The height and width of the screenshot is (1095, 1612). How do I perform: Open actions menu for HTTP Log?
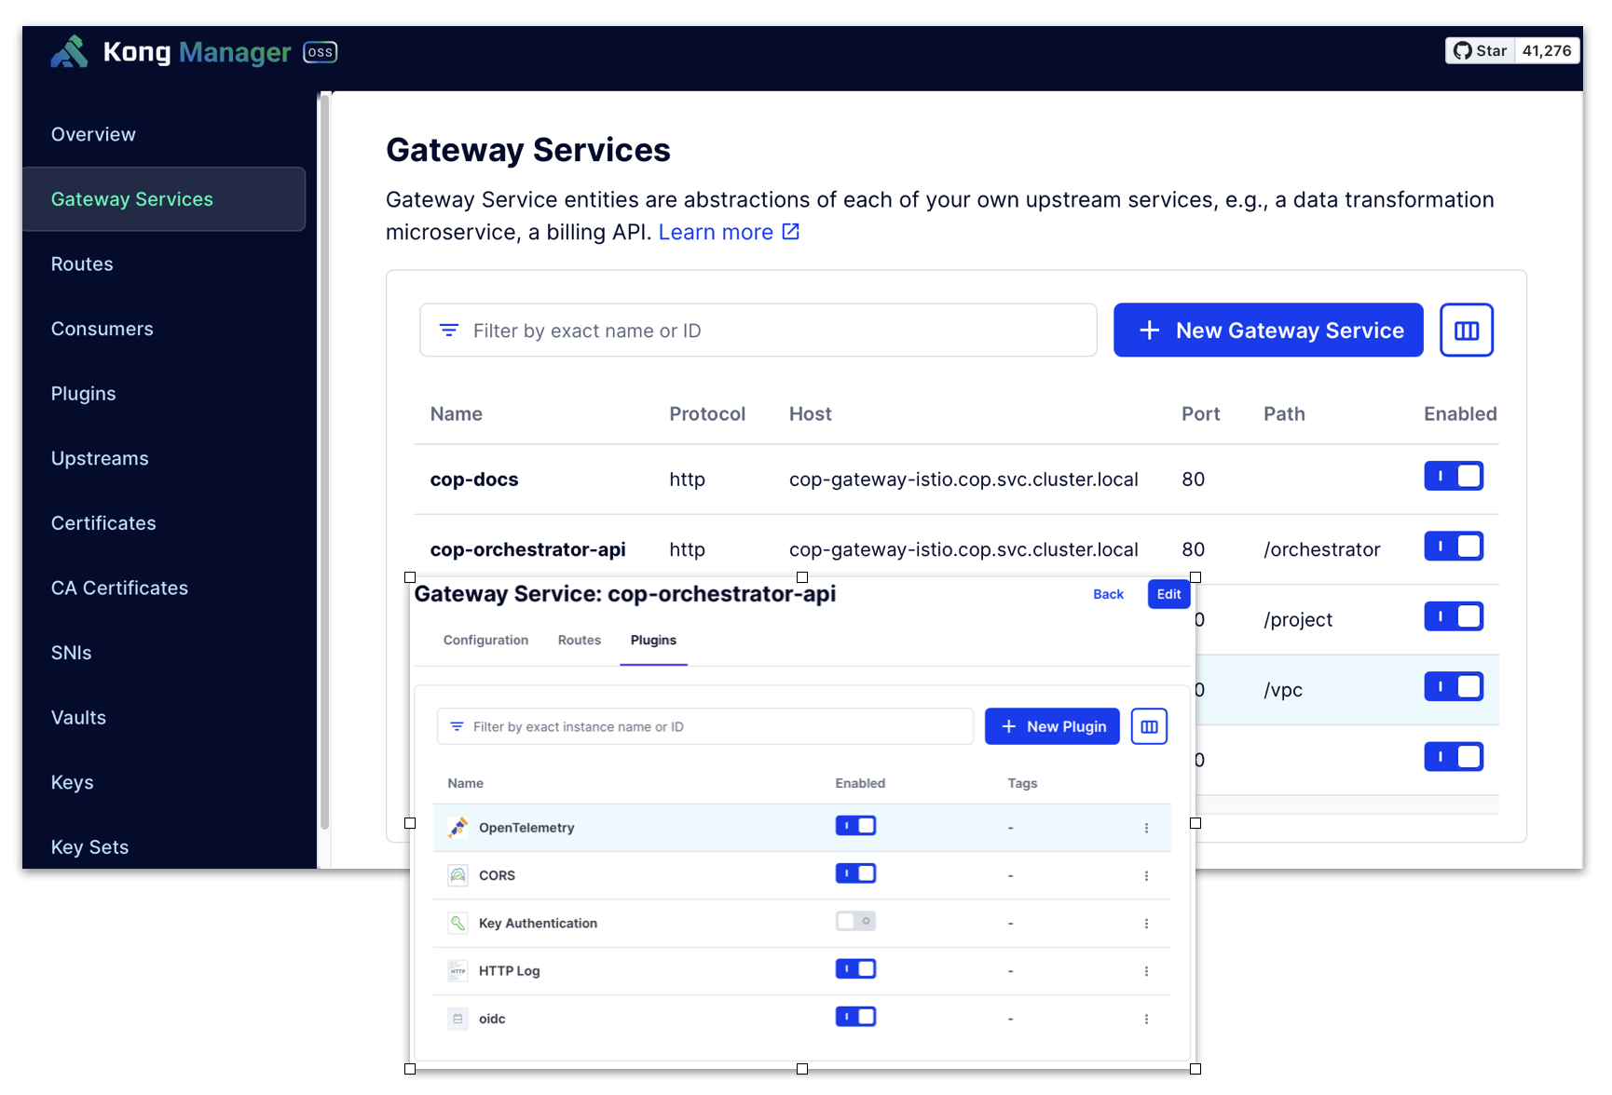(1147, 969)
